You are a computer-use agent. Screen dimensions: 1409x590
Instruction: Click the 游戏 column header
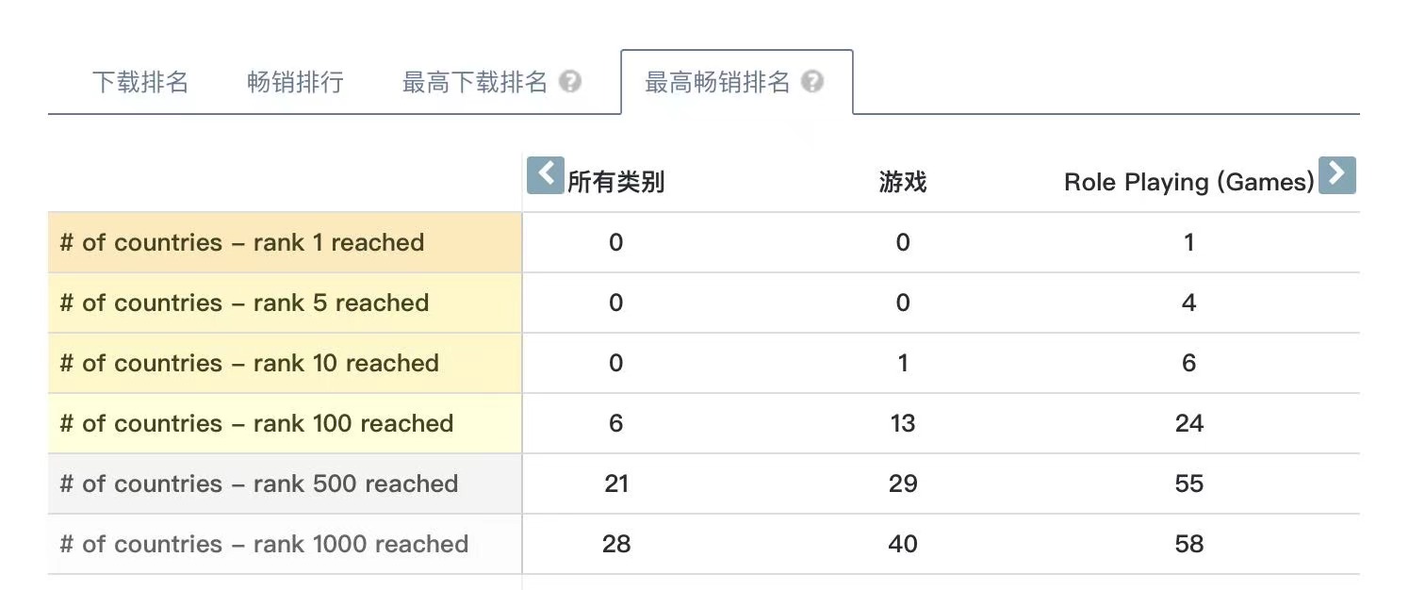pyautogui.click(x=903, y=182)
